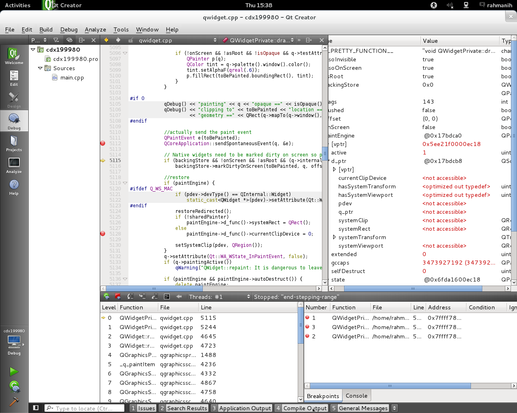The height and width of the screenshot is (413, 517).
Task: Click the Step Out icon
Action: click(155, 296)
